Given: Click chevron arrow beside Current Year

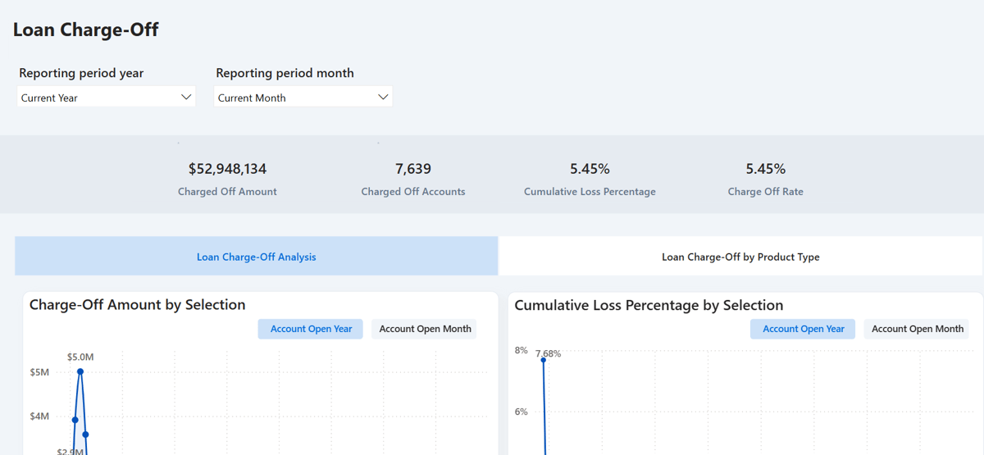Looking at the screenshot, I should tap(185, 97).
